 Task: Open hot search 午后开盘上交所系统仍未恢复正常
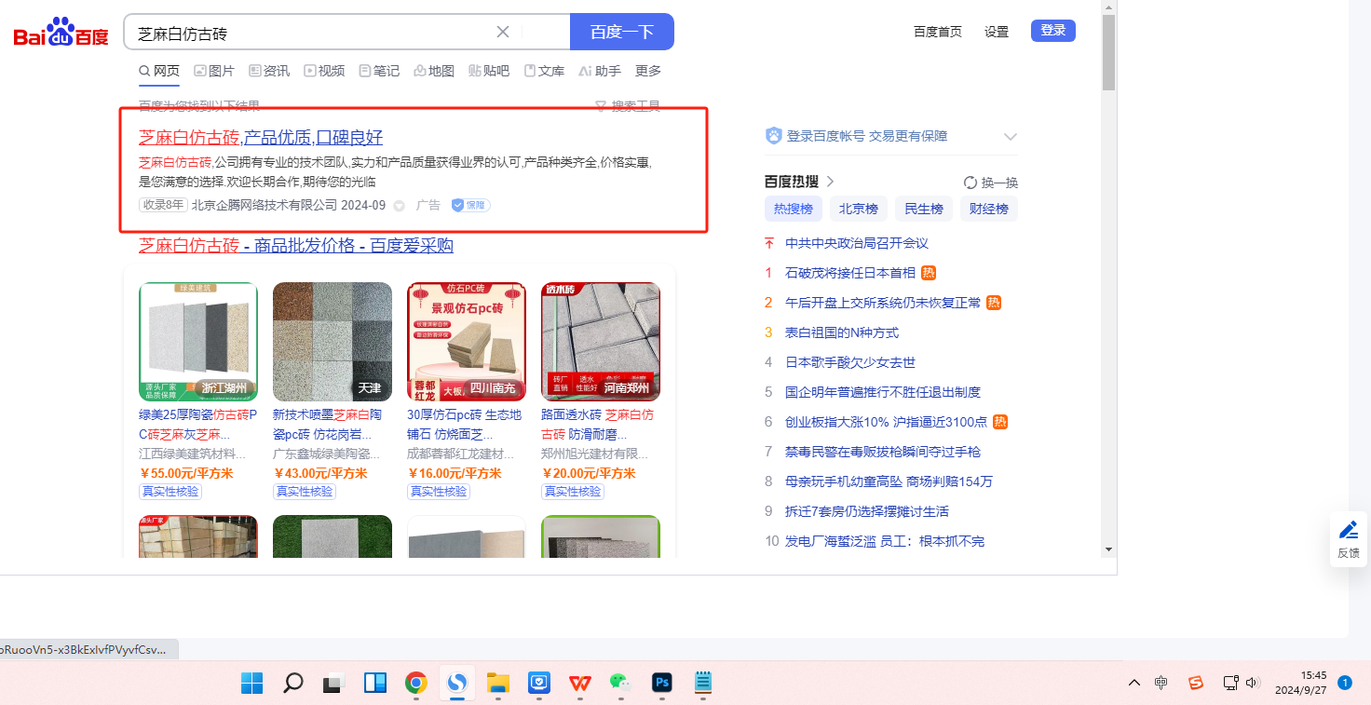click(x=883, y=303)
